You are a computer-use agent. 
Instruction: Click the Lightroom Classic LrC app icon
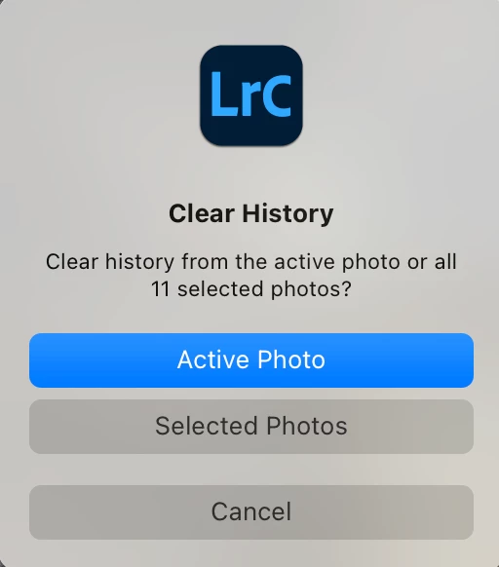(x=251, y=95)
